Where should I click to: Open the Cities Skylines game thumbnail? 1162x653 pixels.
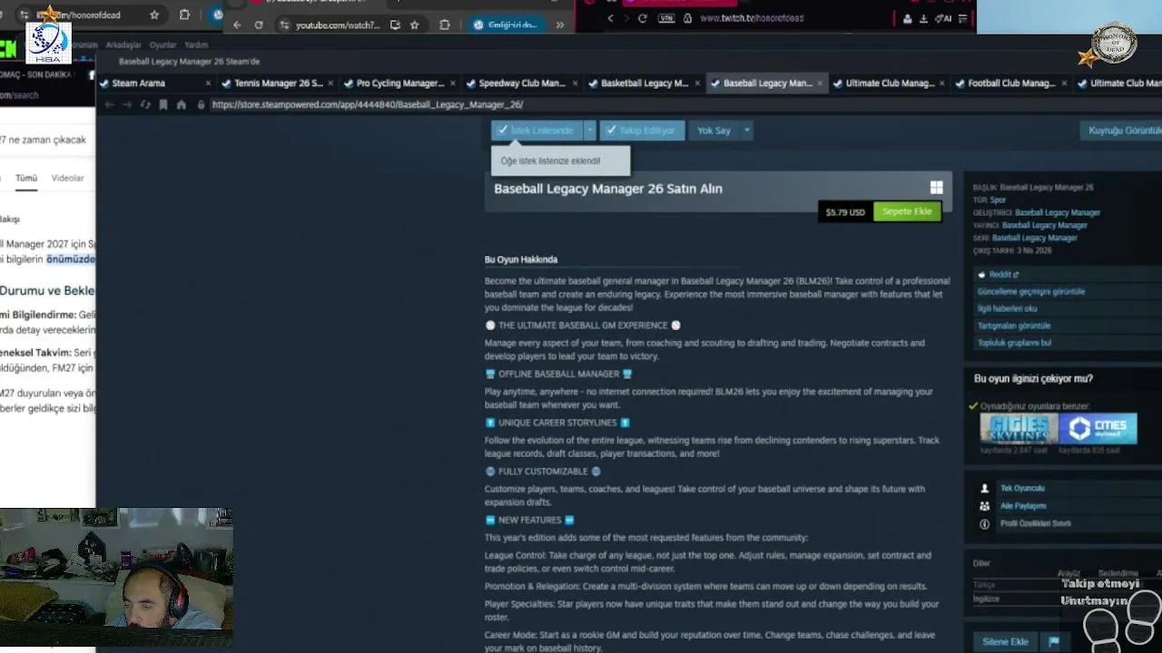point(1019,428)
